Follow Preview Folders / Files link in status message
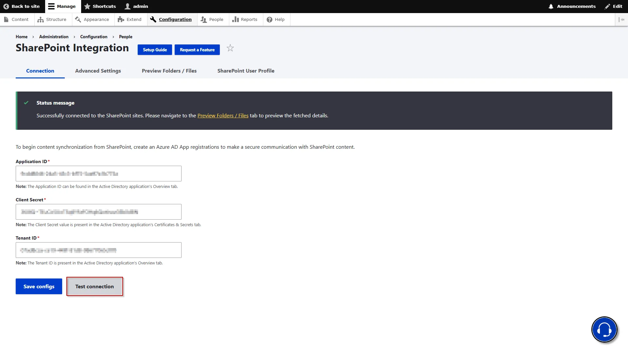The image size is (628, 353). pyautogui.click(x=223, y=115)
